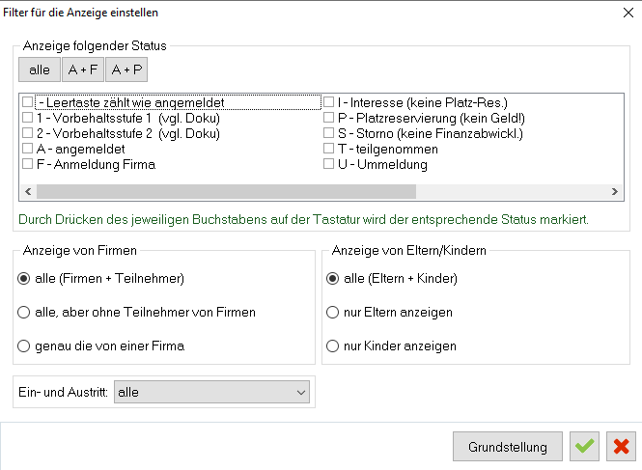The height and width of the screenshot is (470, 642).
Task: Select 'alle (Eltern + Kinder)' radio
Action: coord(332,278)
